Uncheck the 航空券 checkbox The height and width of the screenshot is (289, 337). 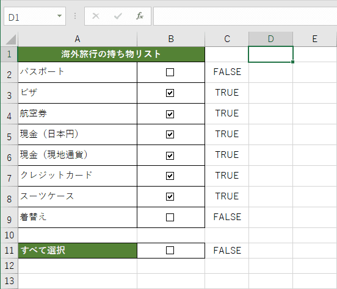[170, 114]
